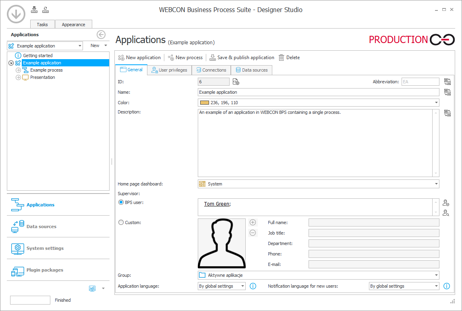The image size is (462, 311).
Task: Click the import stamp icon in title bar
Action: 34,10
